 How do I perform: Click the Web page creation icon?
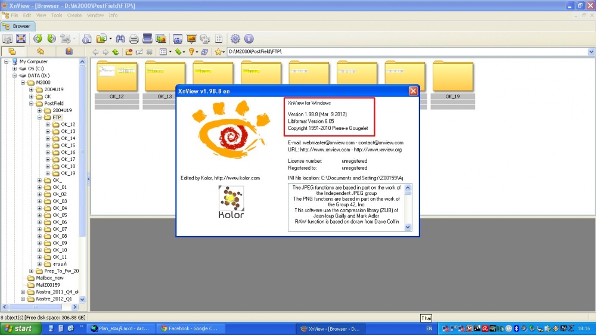point(205,38)
